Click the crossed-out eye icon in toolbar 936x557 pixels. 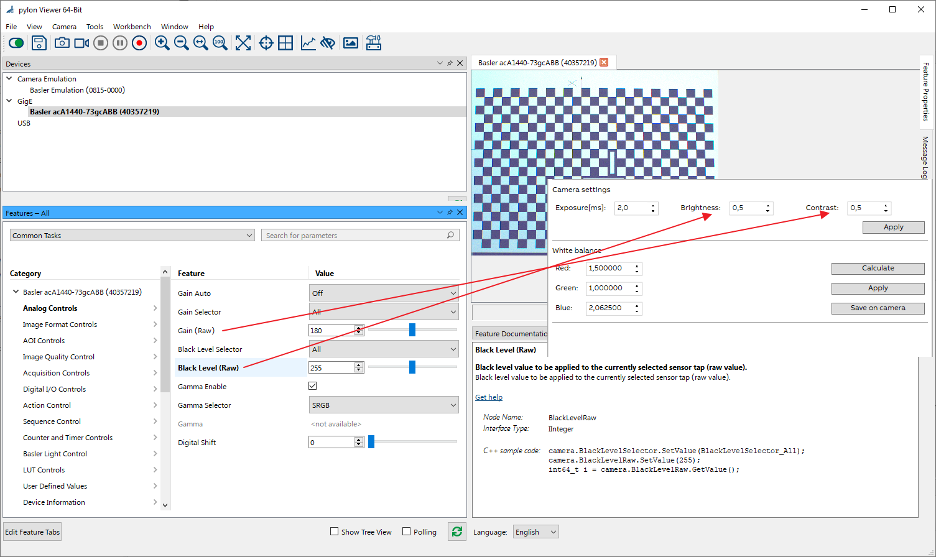click(328, 43)
